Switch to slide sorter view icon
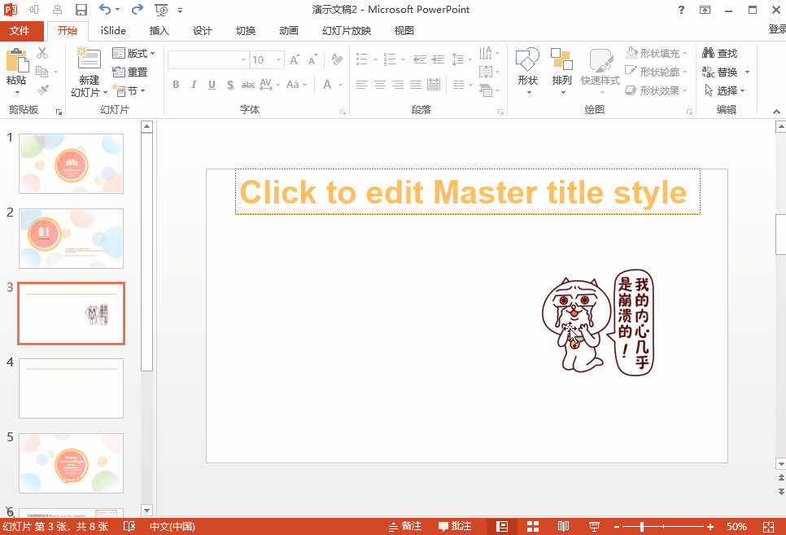 [533, 527]
